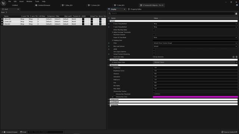Image resolution: width=239 pixels, height=134 pixels.
Task: Open the Window menu
Action: pyautogui.click(x=29, y=1)
